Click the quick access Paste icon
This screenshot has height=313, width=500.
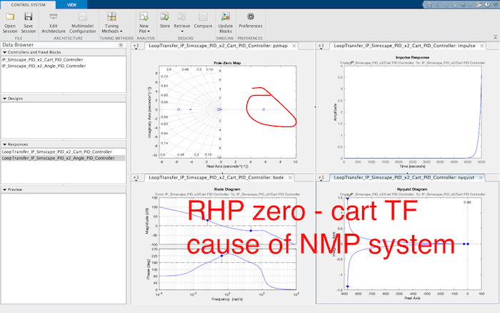[x=454, y=4]
